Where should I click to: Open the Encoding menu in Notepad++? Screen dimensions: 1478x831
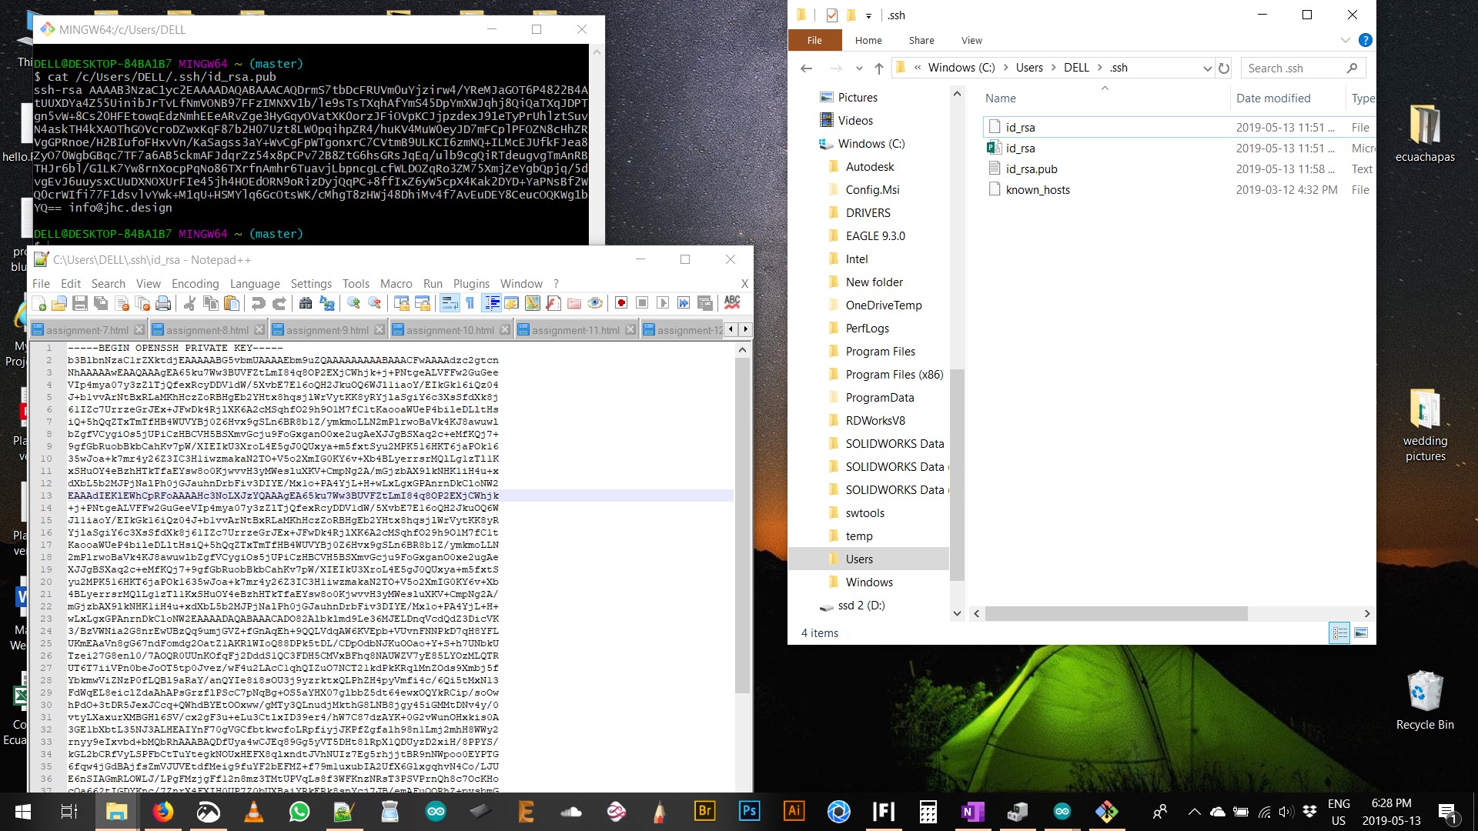point(195,283)
